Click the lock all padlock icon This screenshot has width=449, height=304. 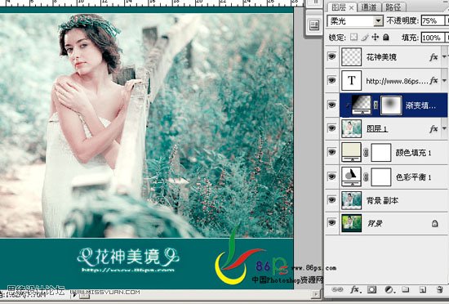386,38
